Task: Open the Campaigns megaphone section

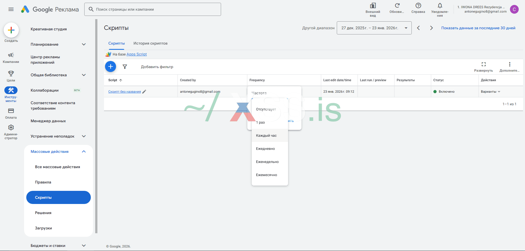Action: (11, 55)
